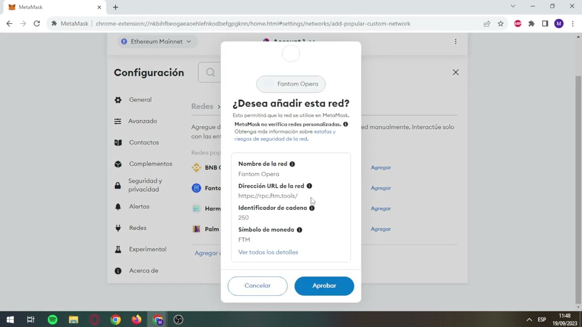Click the Contactos book icon
This screenshot has width=582, height=327.
click(118, 143)
